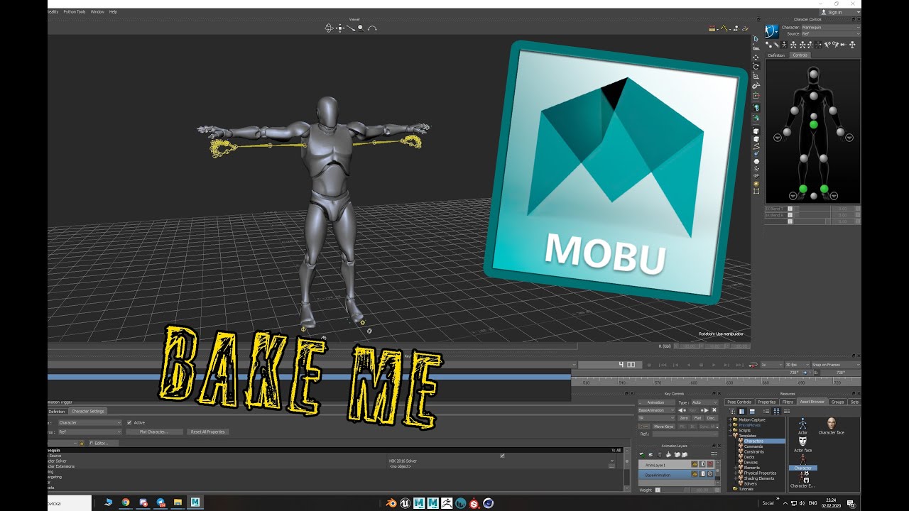This screenshot has width=909, height=511.
Task: Switch to the Filters tab
Action: point(788,402)
